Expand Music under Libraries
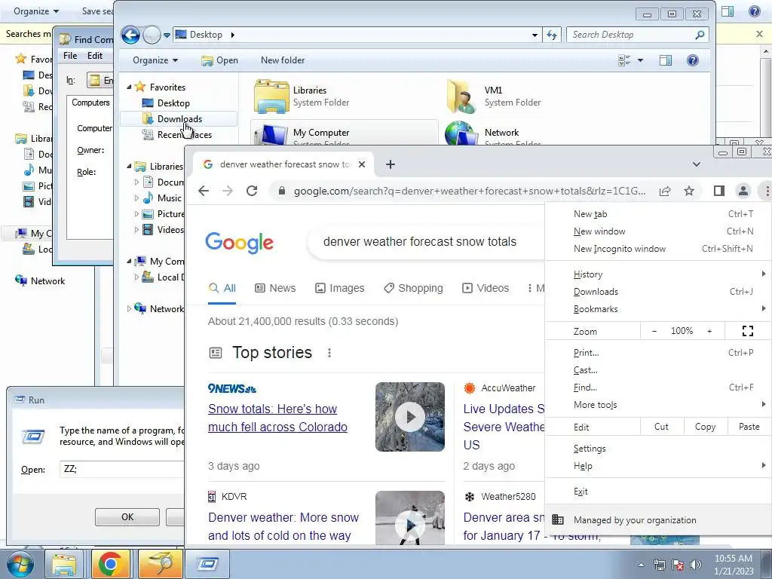Viewport: 772px width, 579px height. (136, 198)
